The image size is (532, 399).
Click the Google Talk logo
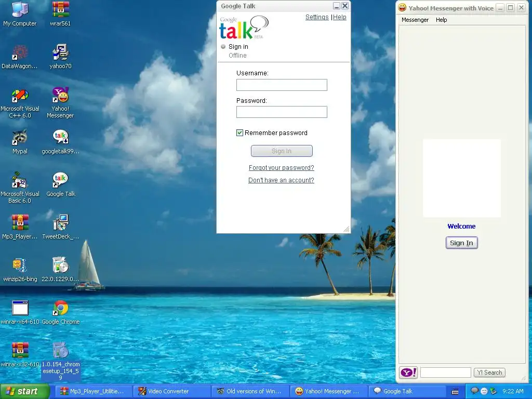[x=244, y=28]
